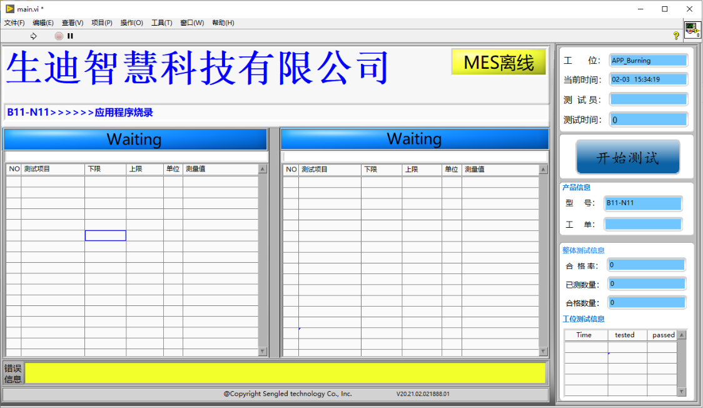
Task: Click the 整体测试信息 section label
Action: pos(584,251)
